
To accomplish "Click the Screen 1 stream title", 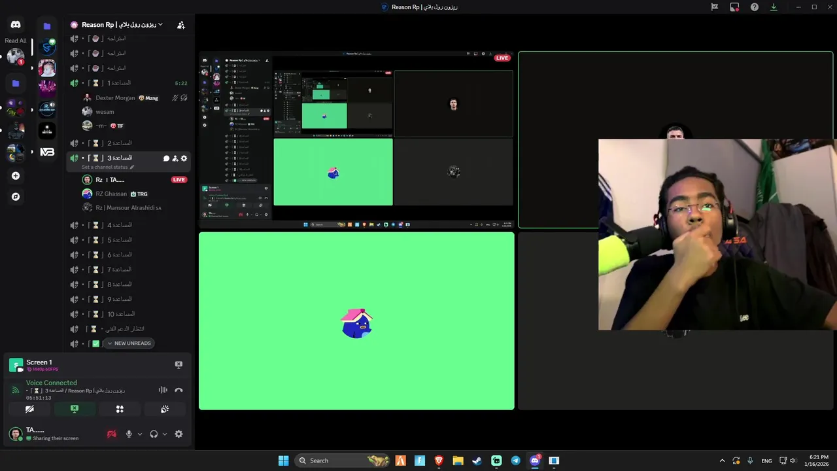I will [39, 362].
